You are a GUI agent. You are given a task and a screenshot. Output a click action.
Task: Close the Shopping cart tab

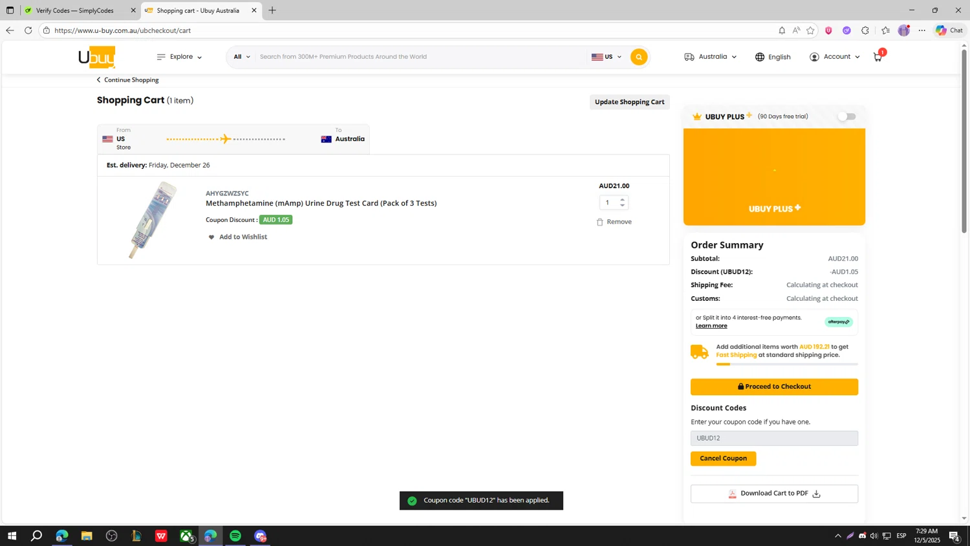[254, 10]
